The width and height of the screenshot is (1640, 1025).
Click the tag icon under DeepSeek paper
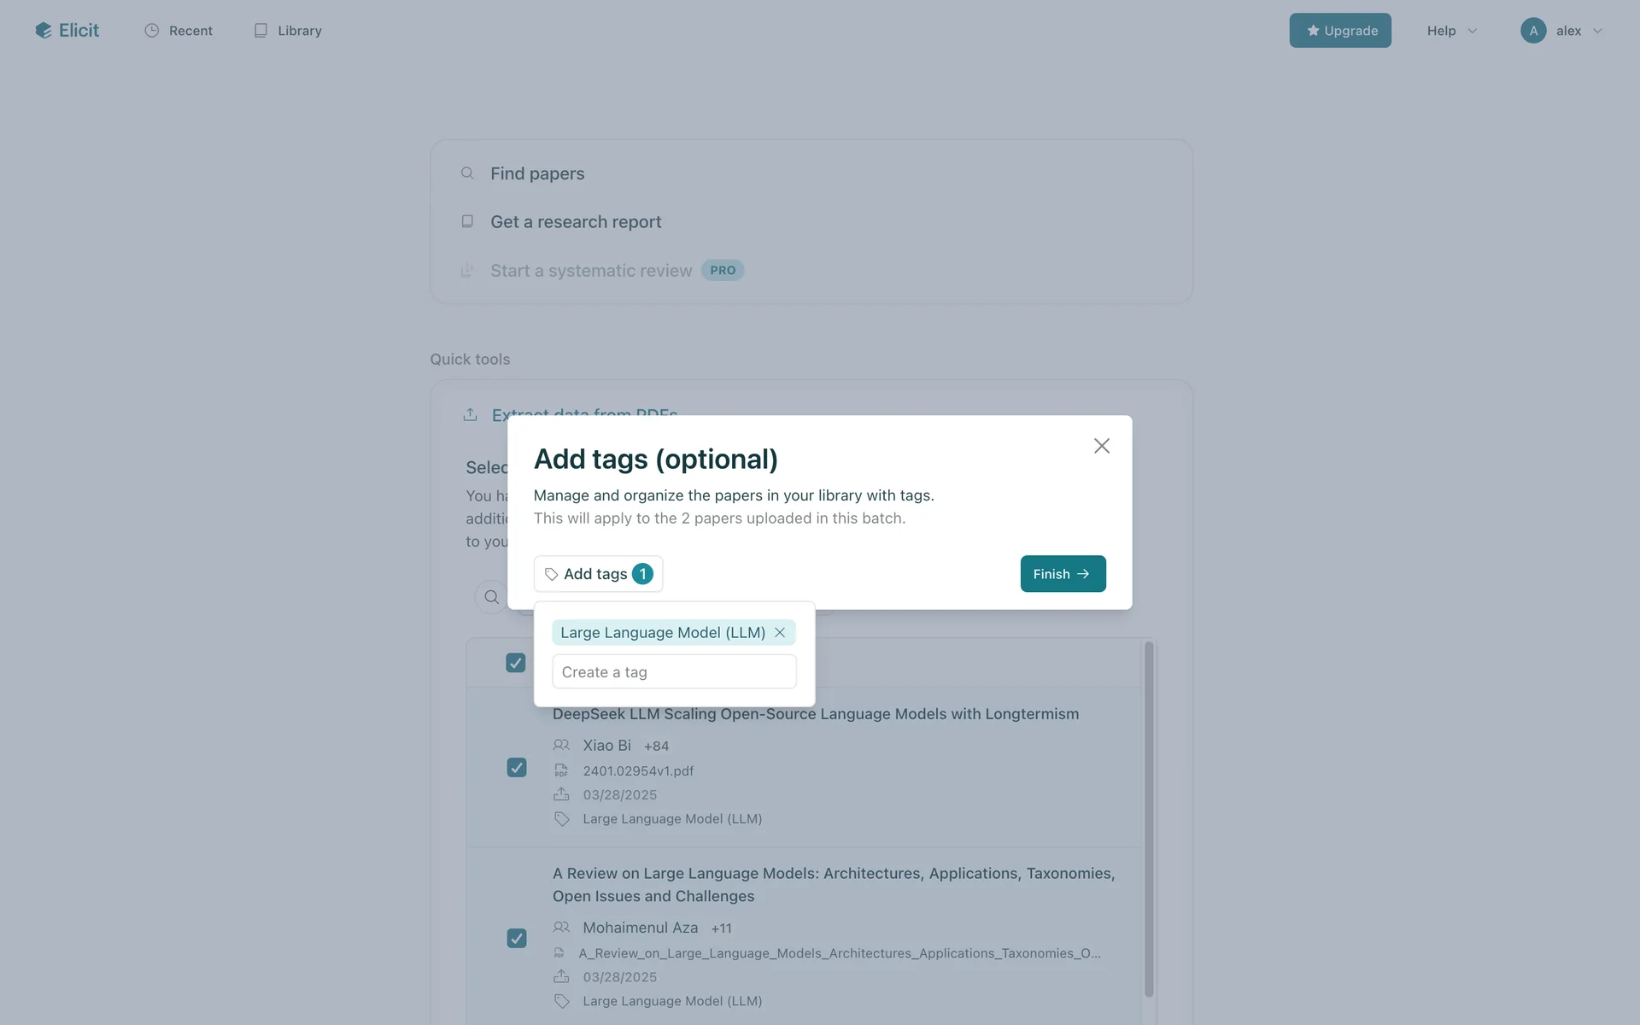[561, 819]
